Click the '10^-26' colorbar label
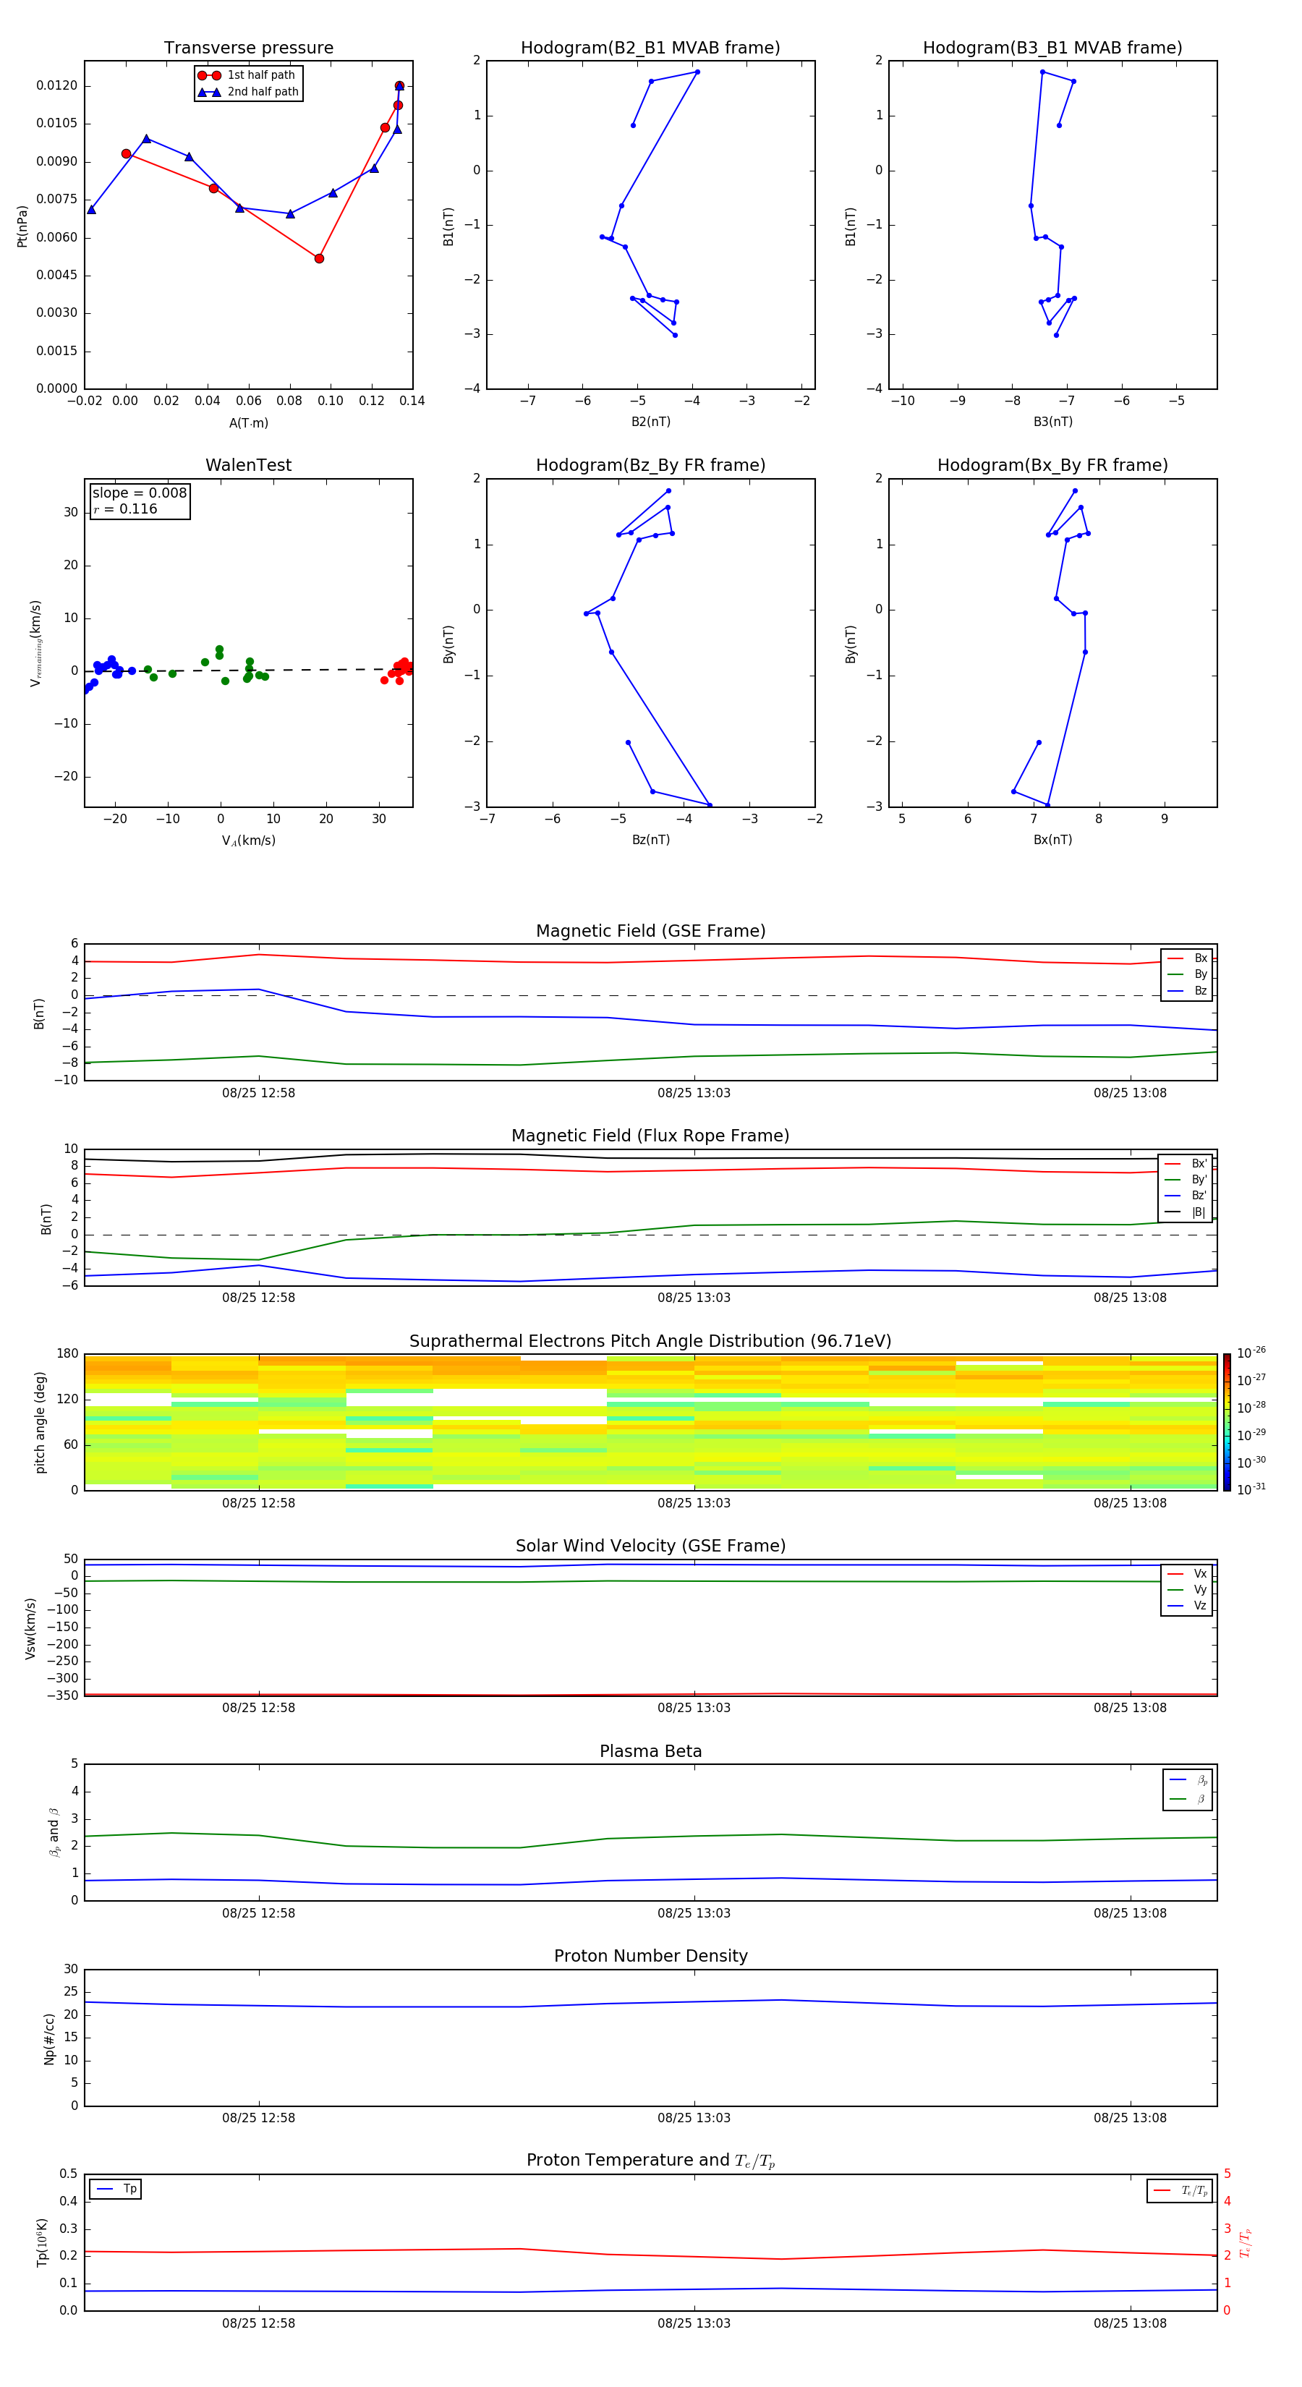 1251,1353
